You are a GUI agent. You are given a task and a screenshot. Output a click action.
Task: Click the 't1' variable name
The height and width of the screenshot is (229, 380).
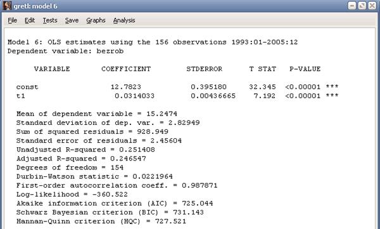click(x=21, y=96)
